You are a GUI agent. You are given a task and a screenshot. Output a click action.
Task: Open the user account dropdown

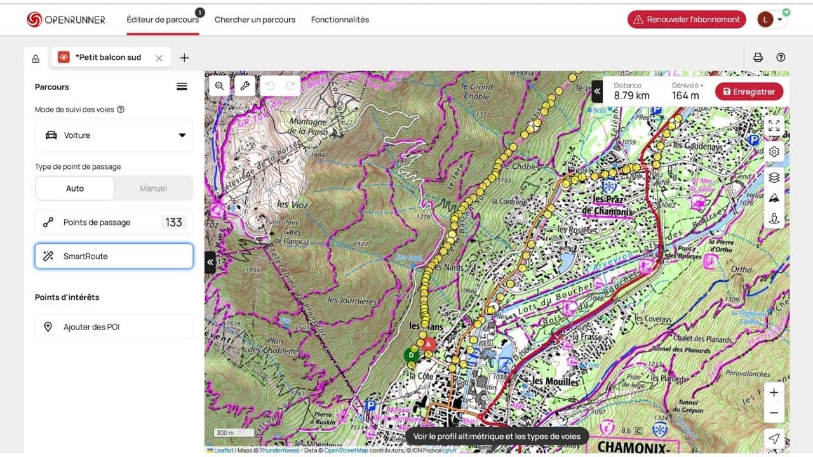pos(772,20)
